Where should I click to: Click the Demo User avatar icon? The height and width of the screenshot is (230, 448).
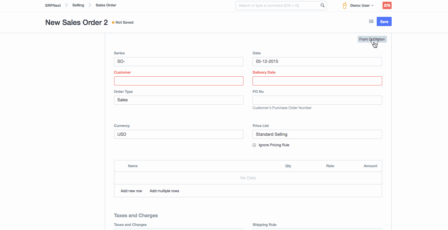tap(345, 5)
